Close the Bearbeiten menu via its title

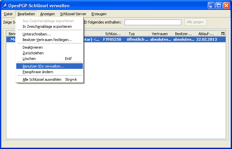tap(26, 14)
